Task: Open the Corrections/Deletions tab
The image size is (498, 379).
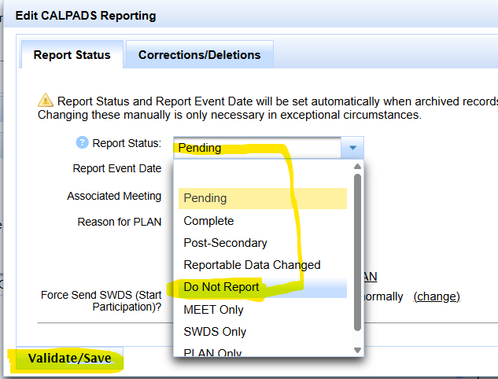Action: pos(200,54)
